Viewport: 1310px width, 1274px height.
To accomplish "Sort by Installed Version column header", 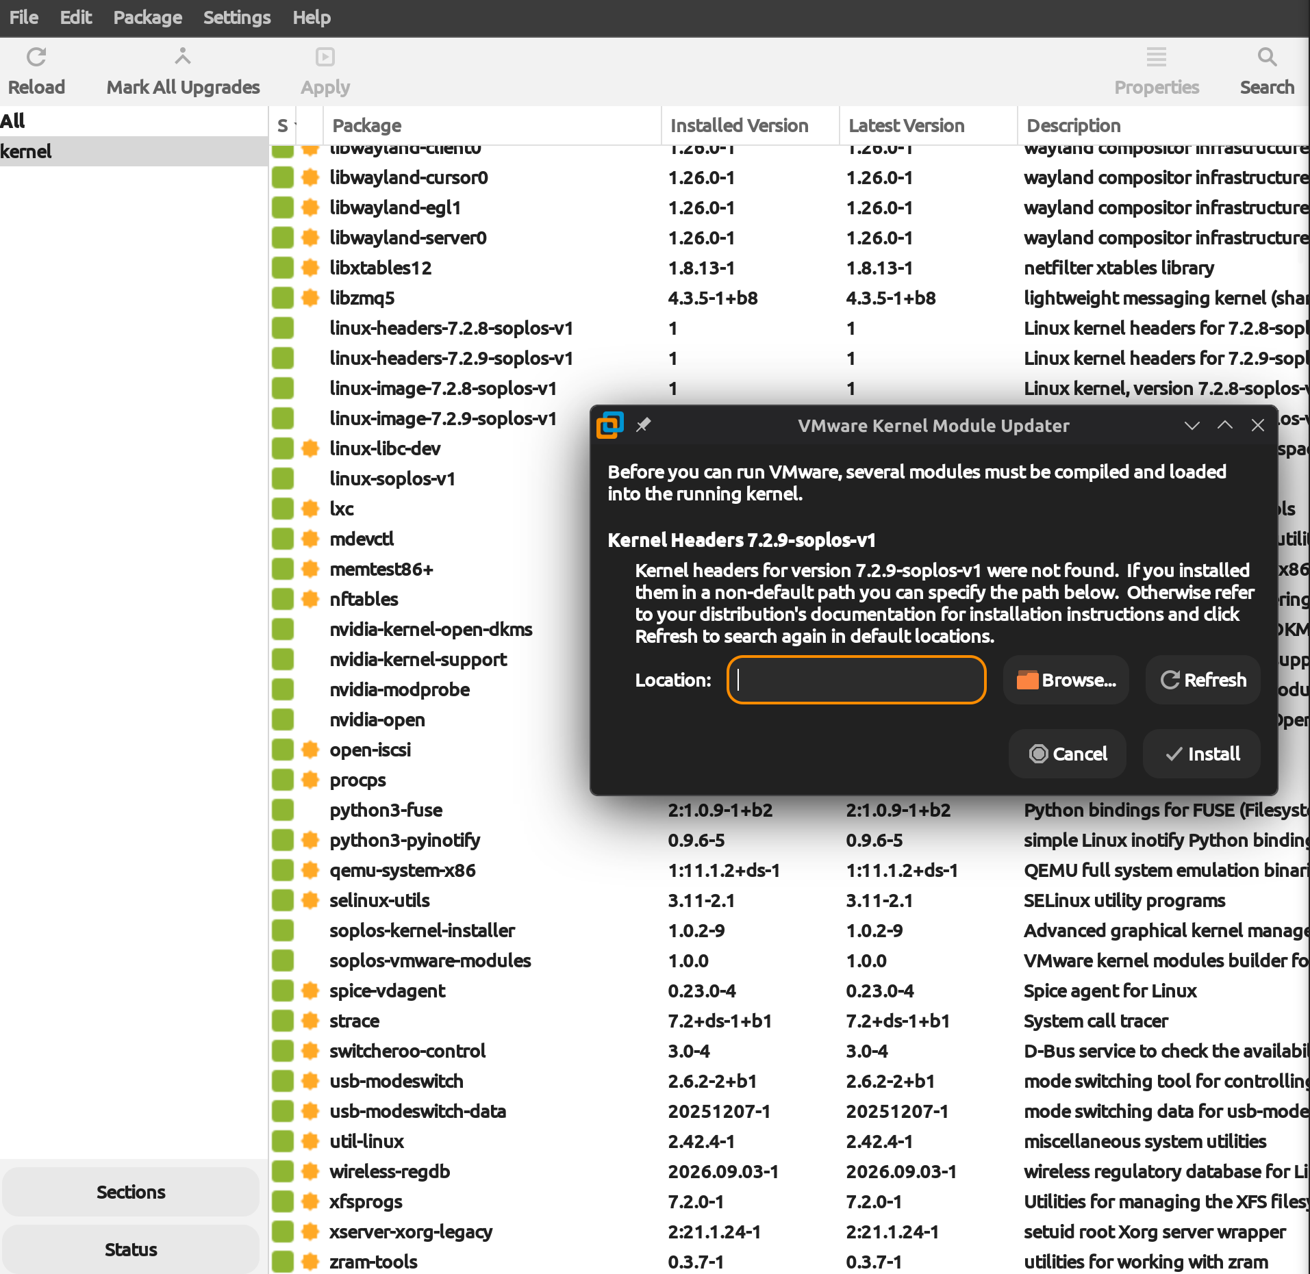I will (751, 125).
